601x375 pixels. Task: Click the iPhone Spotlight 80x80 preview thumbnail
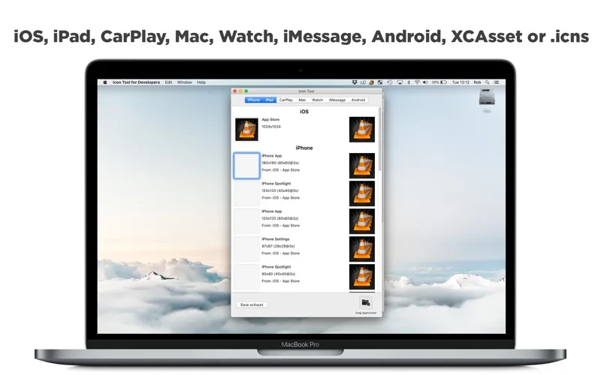(x=362, y=277)
